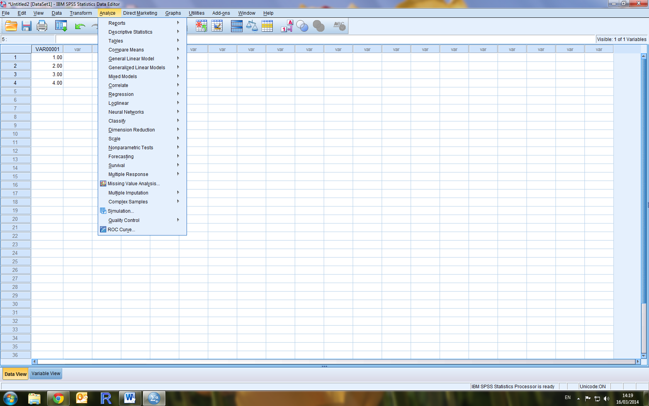Click Survival in the Analyze menu

pos(142,165)
